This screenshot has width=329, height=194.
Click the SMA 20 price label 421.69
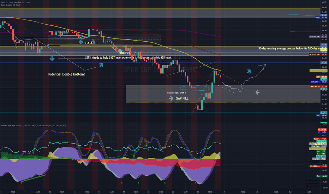click(318, 86)
